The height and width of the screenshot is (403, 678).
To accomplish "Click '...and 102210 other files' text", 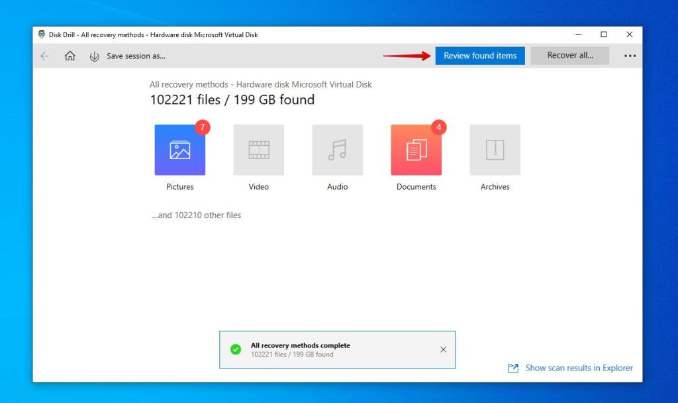I will point(196,215).
